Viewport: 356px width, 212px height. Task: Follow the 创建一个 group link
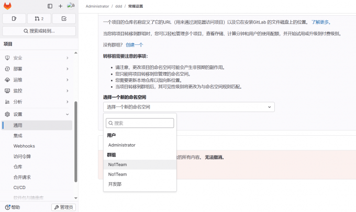pyautogui.click(x=135, y=45)
